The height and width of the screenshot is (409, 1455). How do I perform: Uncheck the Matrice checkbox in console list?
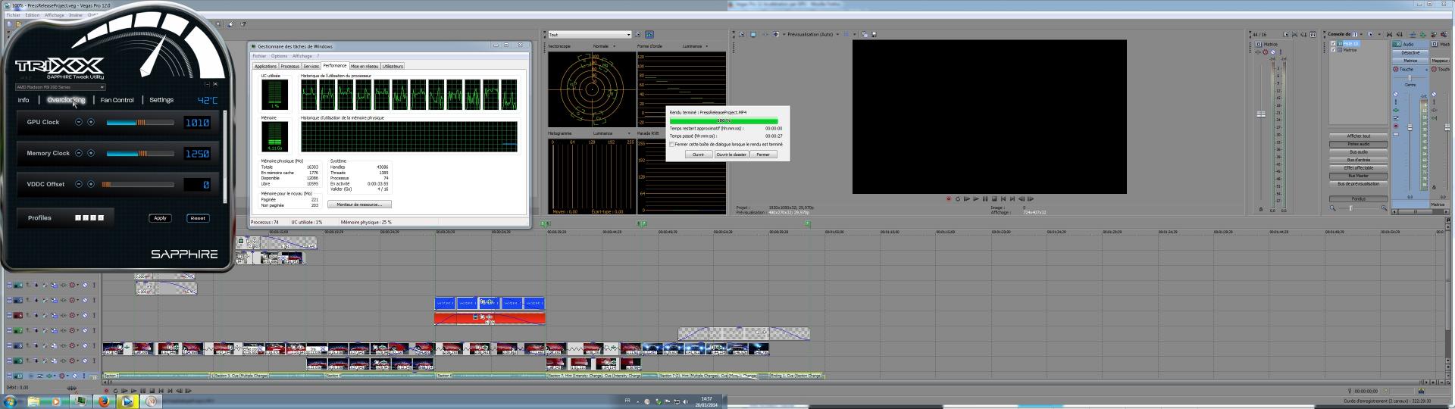(1334, 50)
